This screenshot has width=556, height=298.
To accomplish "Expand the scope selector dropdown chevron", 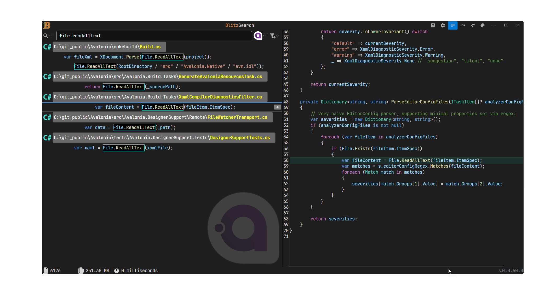I will (x=265, y=36).
